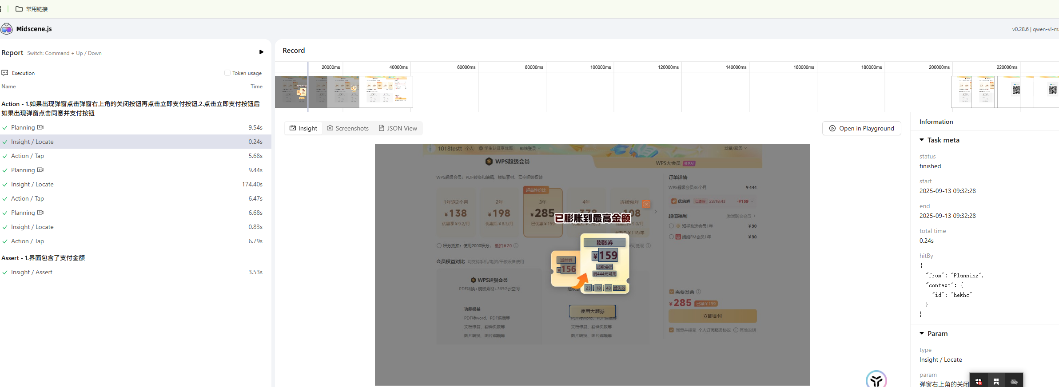Click the orange close button on popup
This screenshot has width=1059, height=387.
(x=646, y=204)
